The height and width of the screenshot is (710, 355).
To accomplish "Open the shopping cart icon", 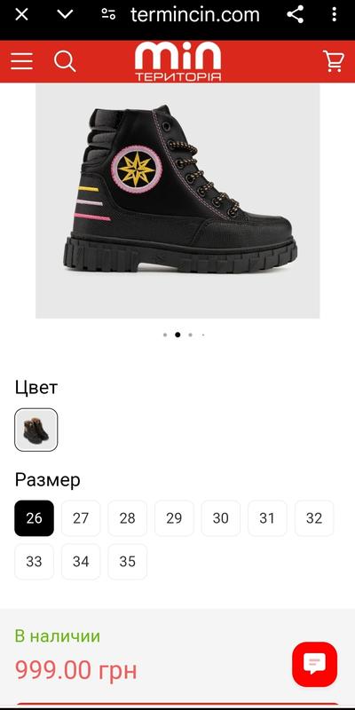I will (x=334, y=60).
